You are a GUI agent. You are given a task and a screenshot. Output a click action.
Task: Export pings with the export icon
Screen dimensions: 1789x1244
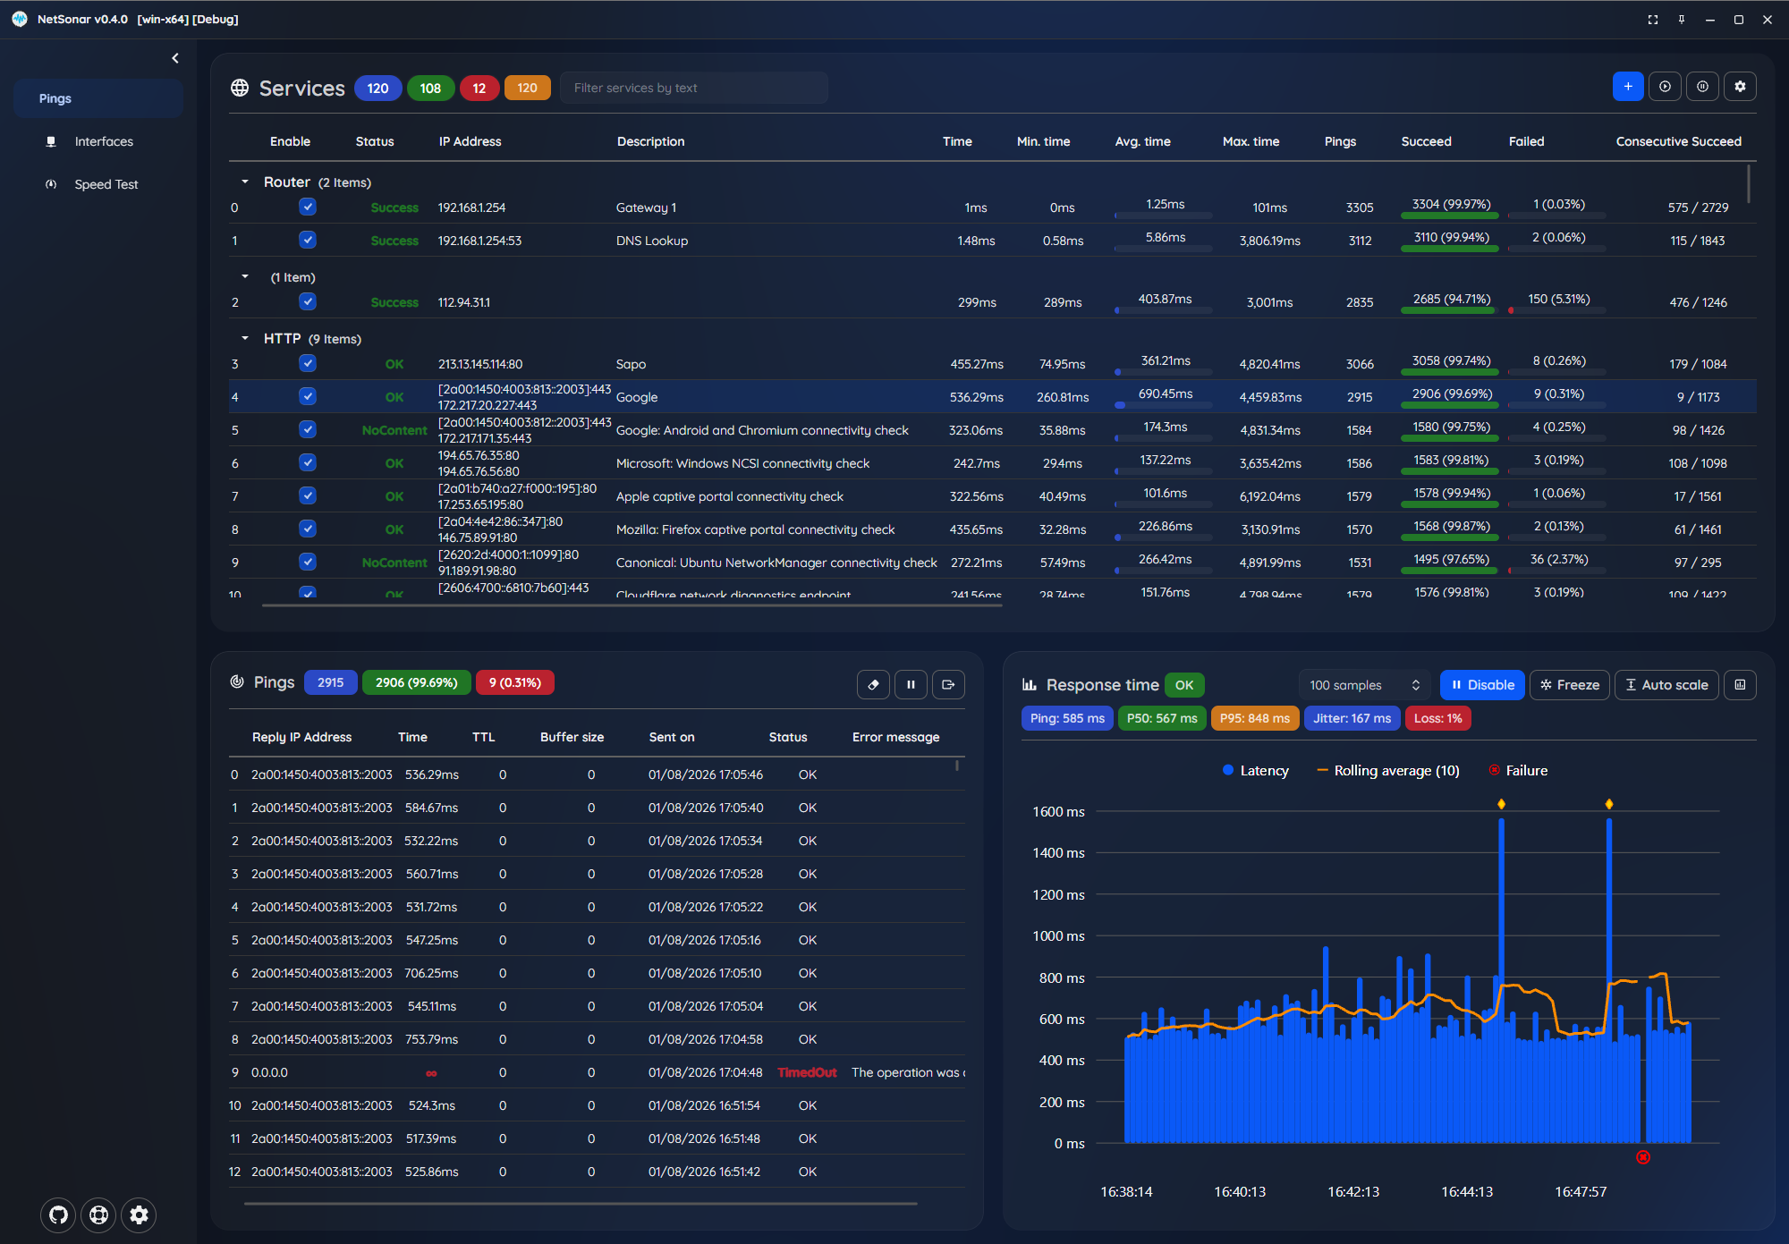point(948,684)
